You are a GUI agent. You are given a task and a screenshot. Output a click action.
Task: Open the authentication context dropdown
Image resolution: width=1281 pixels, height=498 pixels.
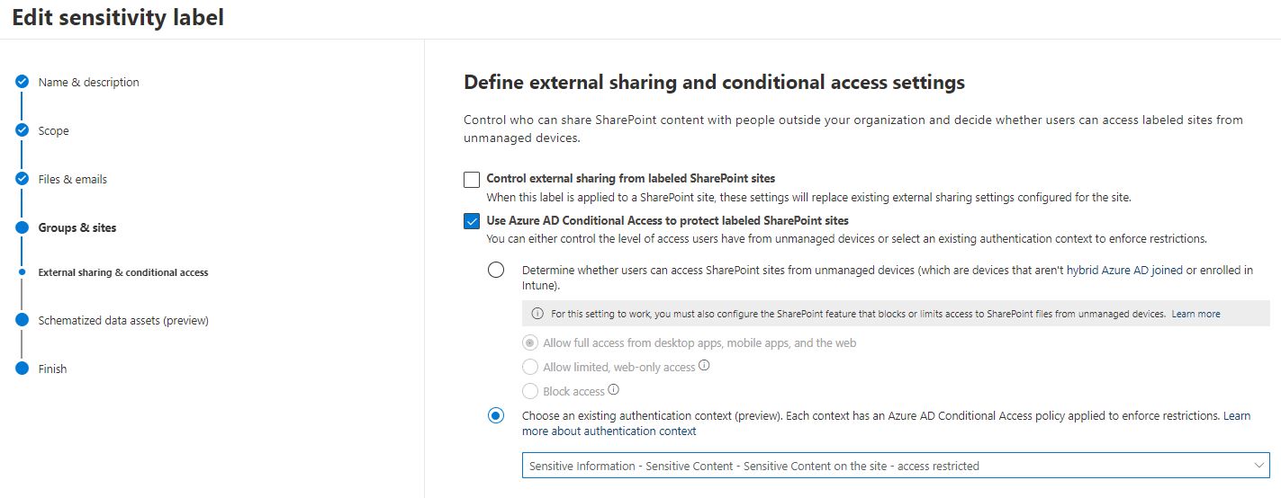click(x=882, y=466)
